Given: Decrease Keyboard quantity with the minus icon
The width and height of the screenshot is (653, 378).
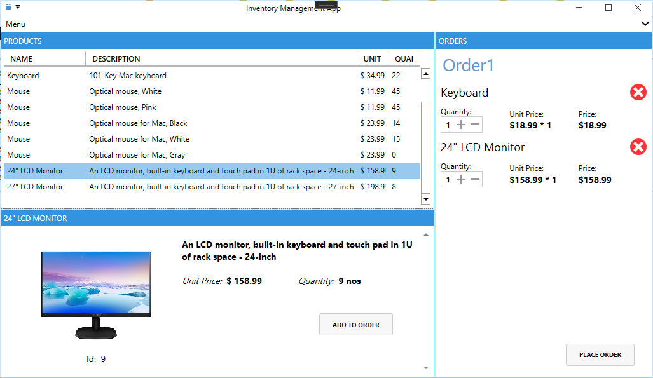Looking at the screenshot, I should (x=474, y=125).
